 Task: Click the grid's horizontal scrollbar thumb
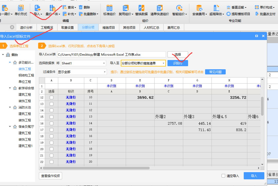point(96,168)
